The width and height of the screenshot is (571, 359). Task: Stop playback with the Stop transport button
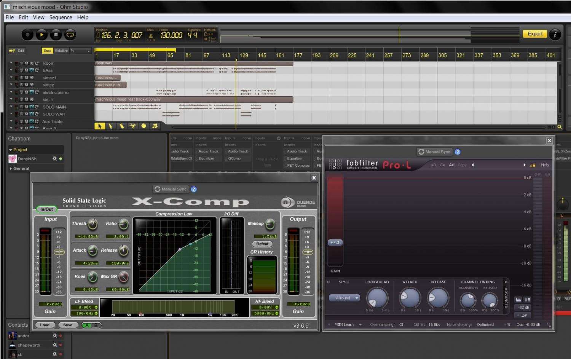pos(56,35)
